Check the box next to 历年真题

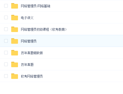(x=6, y=64)
